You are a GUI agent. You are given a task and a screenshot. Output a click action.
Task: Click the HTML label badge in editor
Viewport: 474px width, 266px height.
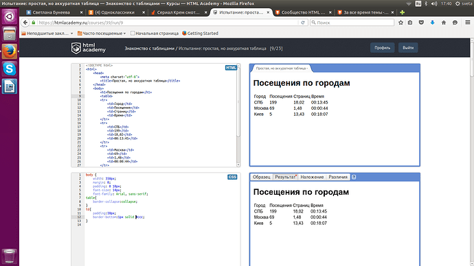[x=231, y=68]
